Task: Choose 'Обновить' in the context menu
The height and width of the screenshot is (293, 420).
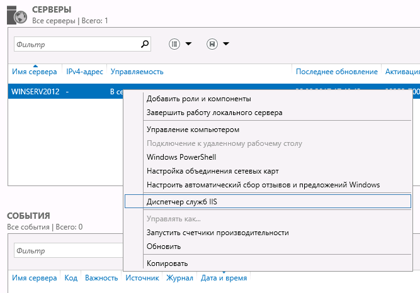Action: pyautogui.click(x=164, y=246)
